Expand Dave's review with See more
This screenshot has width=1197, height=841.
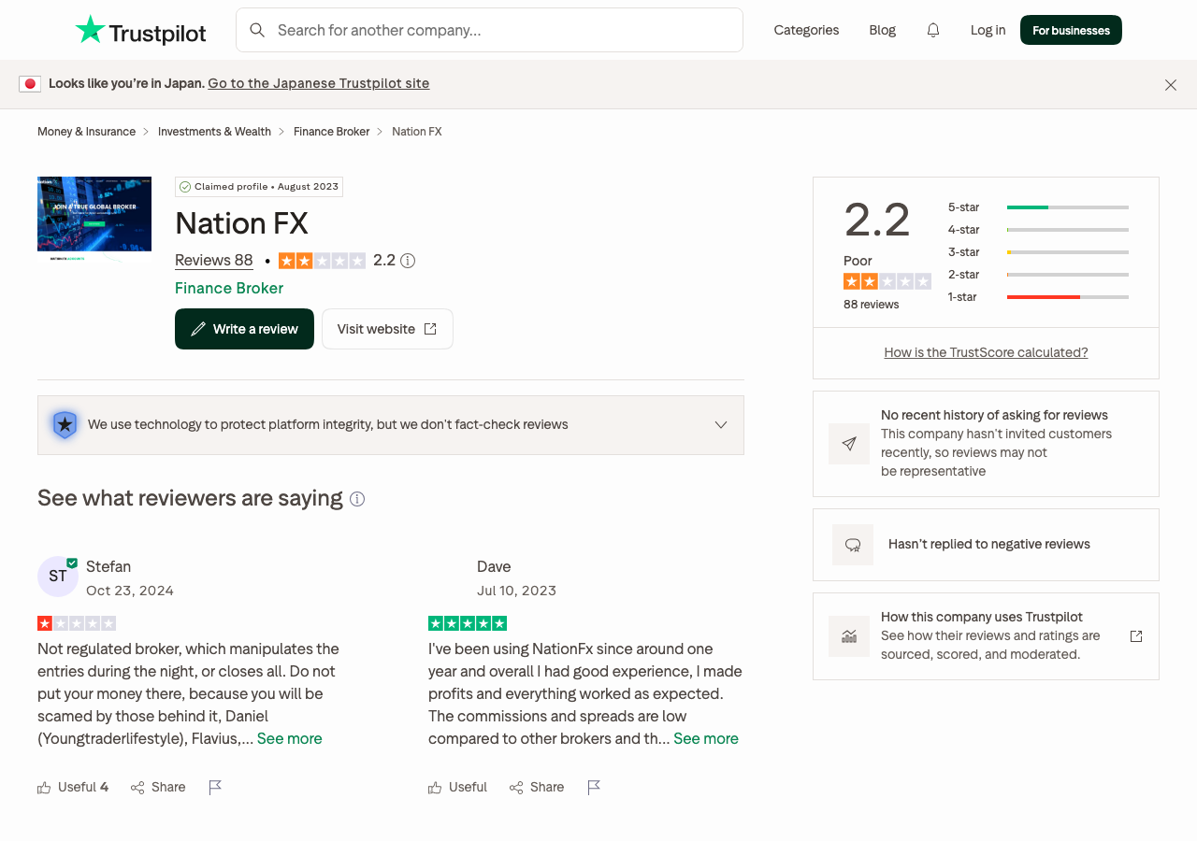[706, 738]
